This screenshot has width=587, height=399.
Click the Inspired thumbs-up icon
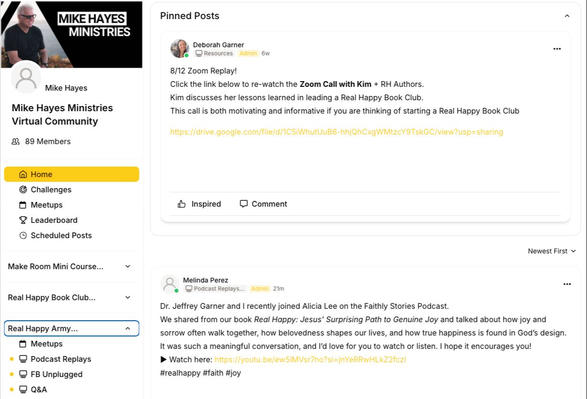pos(181,204)
